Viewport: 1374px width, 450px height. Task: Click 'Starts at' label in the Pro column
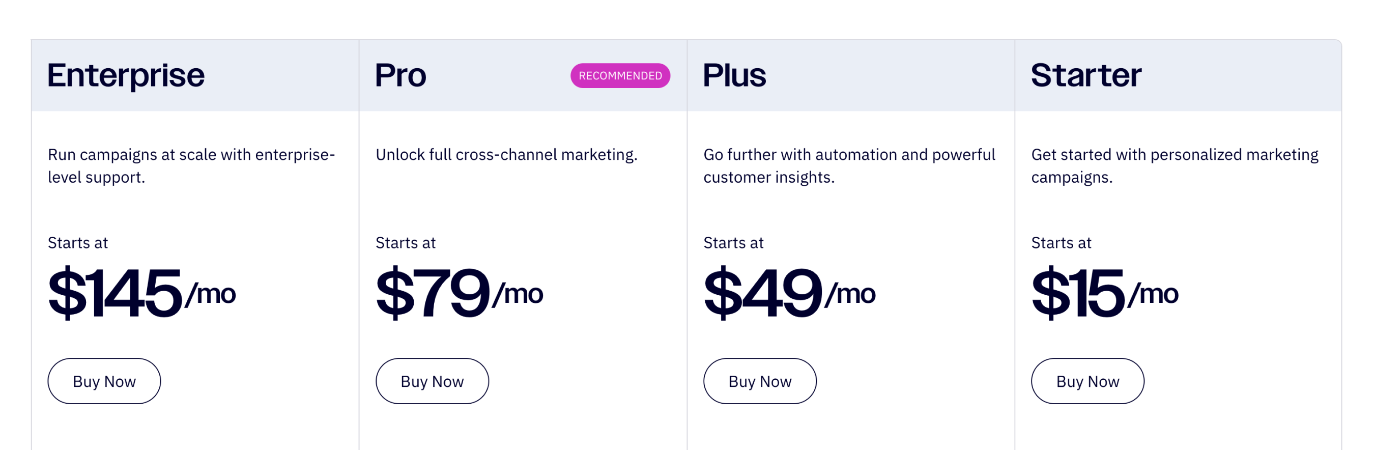coord(406,243)
